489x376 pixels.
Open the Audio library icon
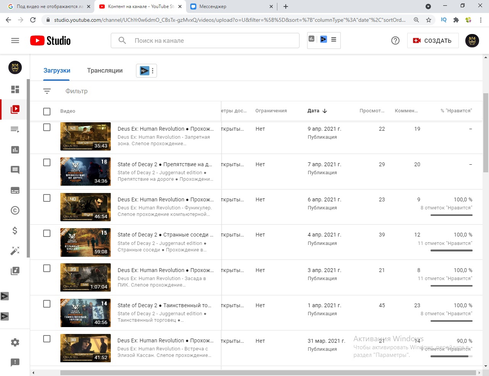coord(15,271)
